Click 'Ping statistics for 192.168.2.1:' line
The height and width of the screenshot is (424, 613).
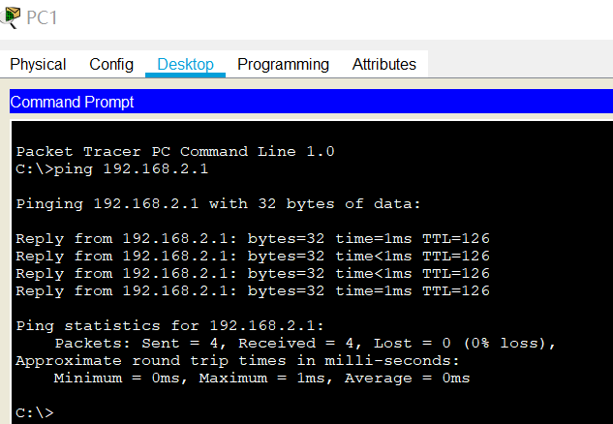tap(170, 325)
